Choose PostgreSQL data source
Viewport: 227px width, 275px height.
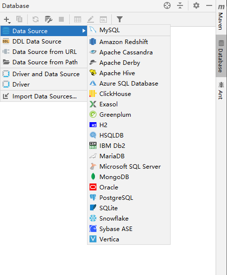point(129,198)
